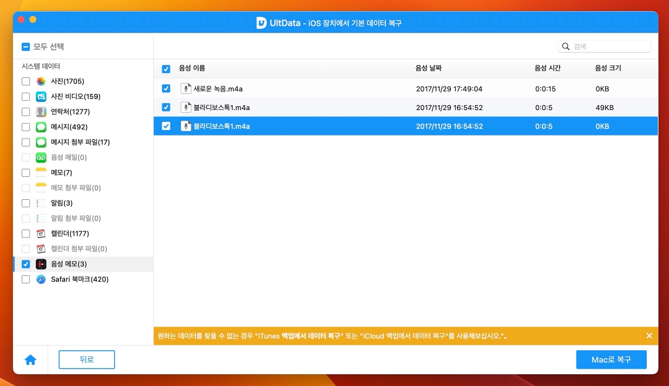Uncheck checkbox in the 49KB row
This screenshot has height=386, width=669.
(166, 108)
